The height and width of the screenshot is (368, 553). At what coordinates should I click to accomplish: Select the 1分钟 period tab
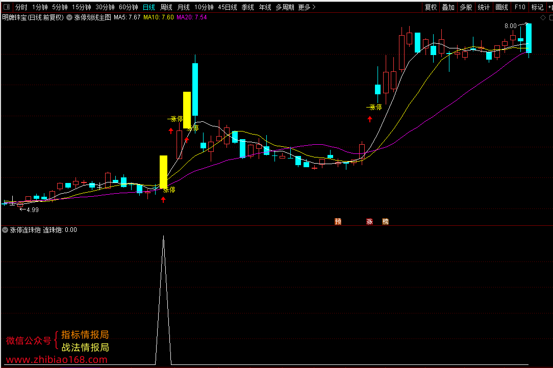[x=40, y=7]
